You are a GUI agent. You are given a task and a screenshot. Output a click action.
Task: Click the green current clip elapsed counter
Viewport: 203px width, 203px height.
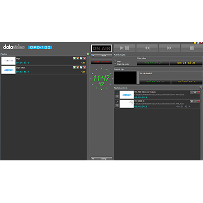pyautogui.click(x=155, y=81)
